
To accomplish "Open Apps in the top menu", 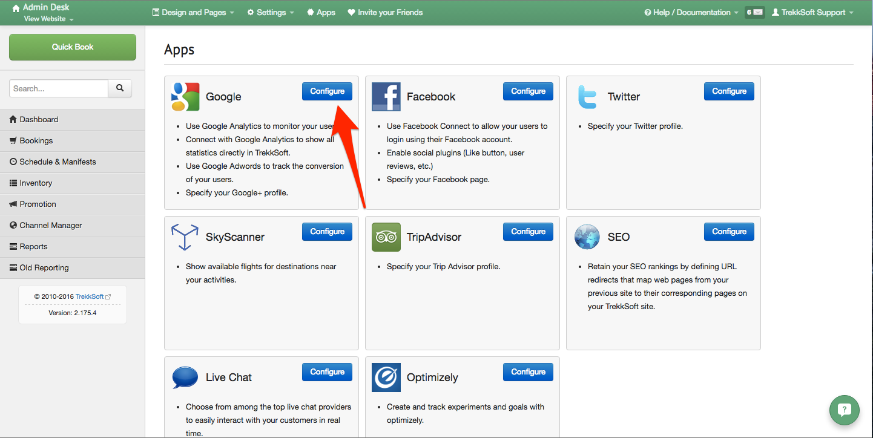I will click(x=321, y=13).
